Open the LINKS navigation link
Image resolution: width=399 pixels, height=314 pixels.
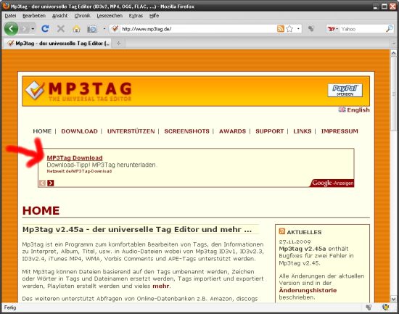pyautogui.click(x=303, y=131)
